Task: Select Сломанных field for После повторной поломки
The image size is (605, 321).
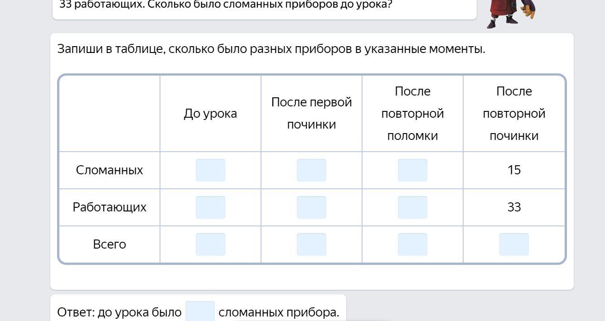Action: [x=412, y=170]
